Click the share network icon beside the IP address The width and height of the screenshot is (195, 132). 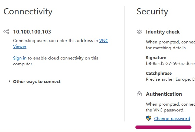coord(6,31)
